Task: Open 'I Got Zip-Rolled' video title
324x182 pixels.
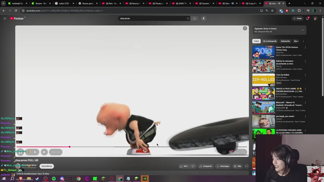Action: [x=282, y=75]
